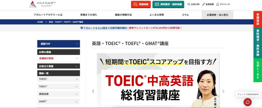
Task: Go to the next carousel banner
Action: (x=223, y=91)
